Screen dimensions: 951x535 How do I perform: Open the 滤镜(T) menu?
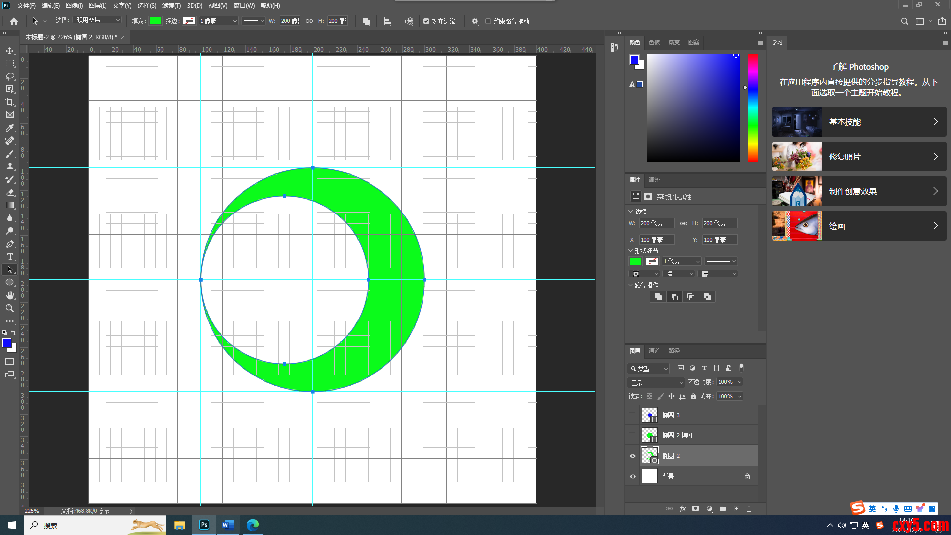171,6
